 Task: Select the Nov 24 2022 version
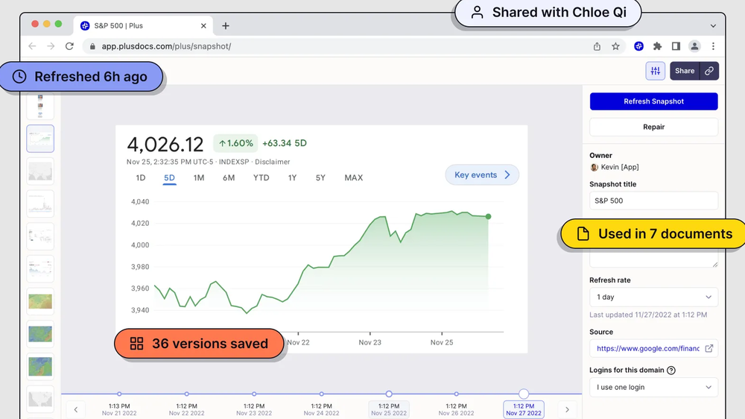click(322, 409)
